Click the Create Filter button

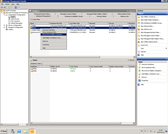(35, 19)
